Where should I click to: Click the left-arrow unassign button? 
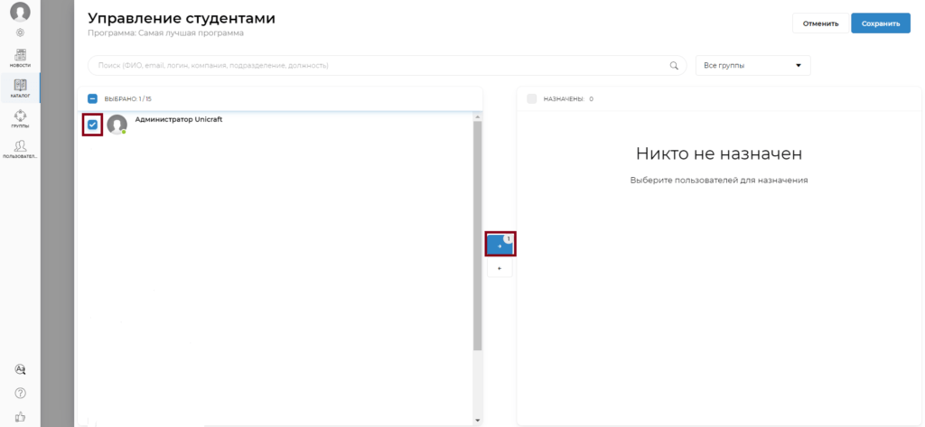pyautogui.click(x=500, y=268)
